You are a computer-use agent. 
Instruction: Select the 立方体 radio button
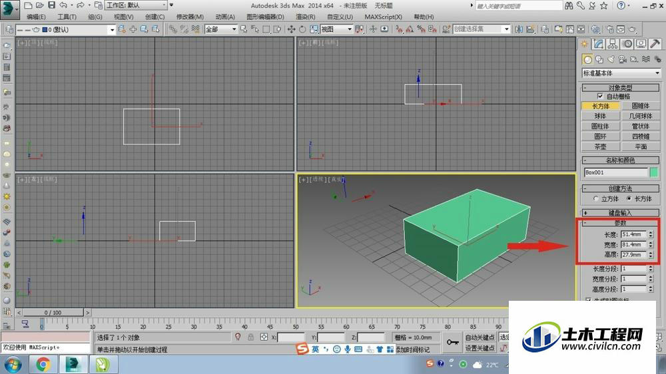596,199
